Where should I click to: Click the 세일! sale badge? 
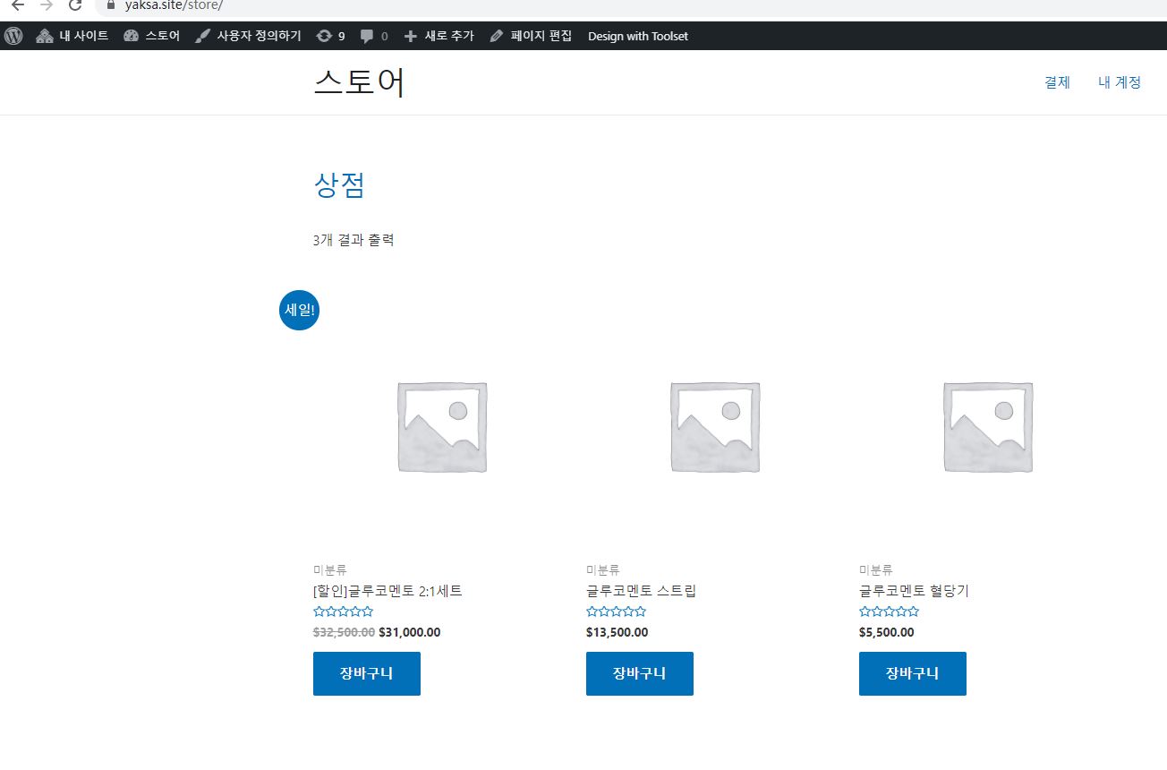[299, 310]
